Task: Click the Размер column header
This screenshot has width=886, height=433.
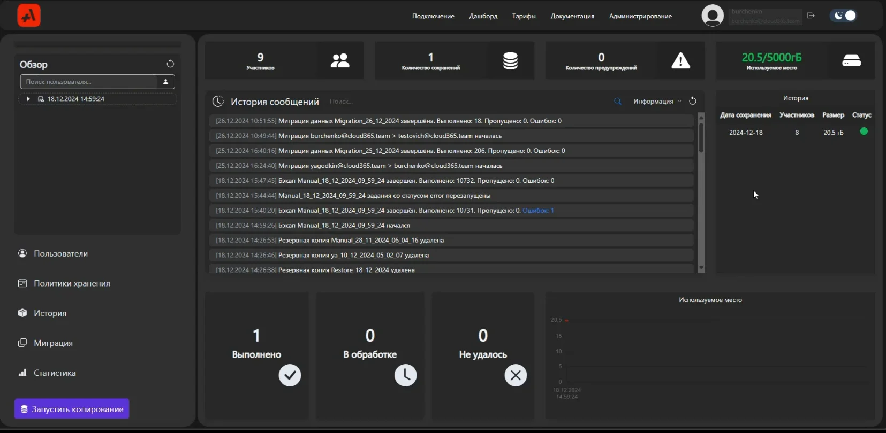Action: click(x=833, y=115)
